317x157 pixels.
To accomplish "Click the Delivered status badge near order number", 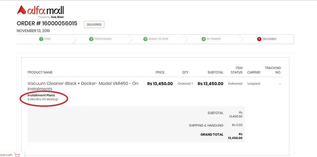I will [x=94, y=24].
